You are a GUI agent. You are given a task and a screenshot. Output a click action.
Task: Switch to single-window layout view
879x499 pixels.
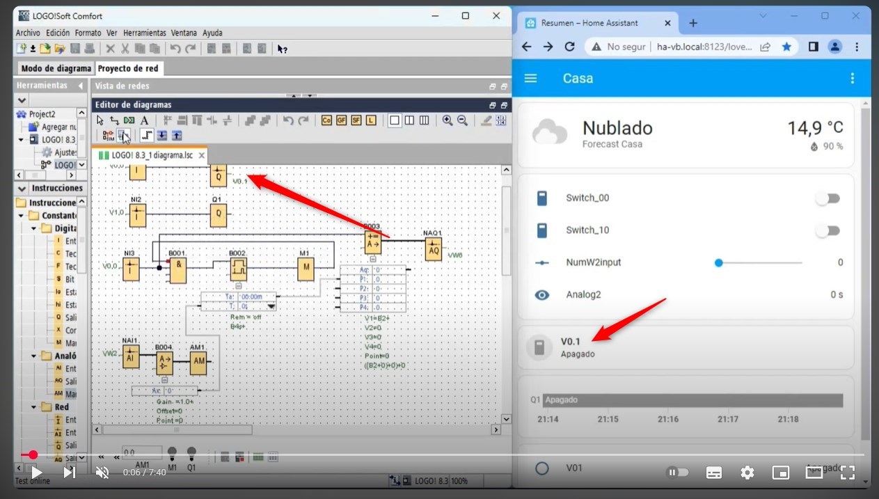coord(395,120)
